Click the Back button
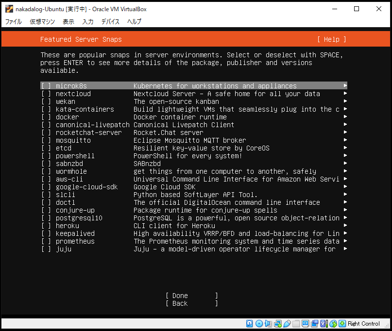This screenshot has width=392, height=331. 191,303
